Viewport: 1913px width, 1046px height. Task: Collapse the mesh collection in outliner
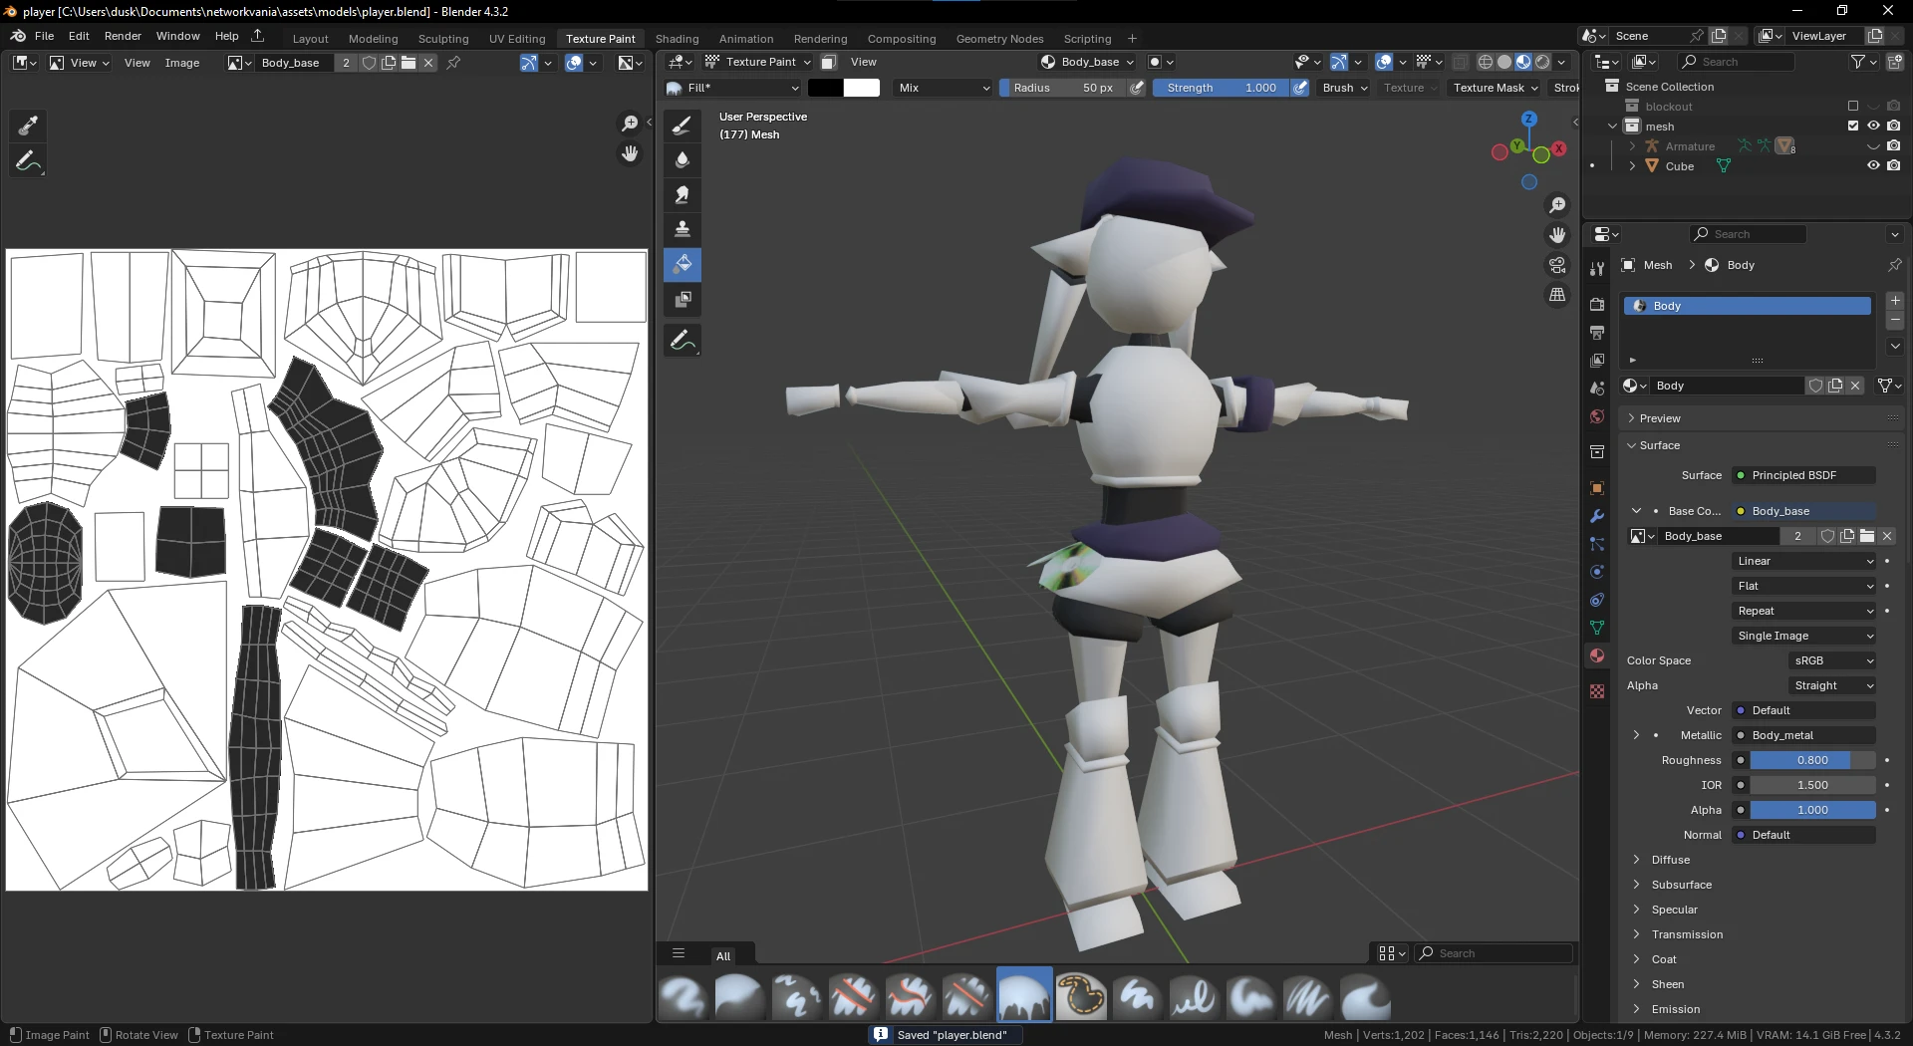(1612, 127)
